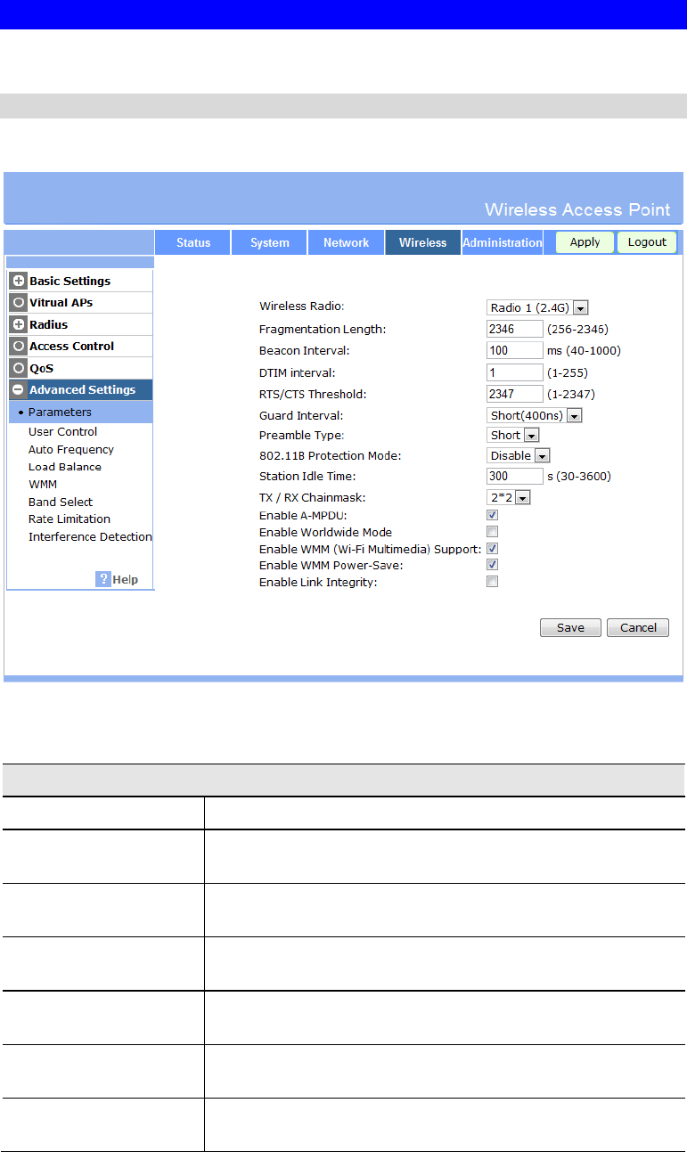
Task: Click the Access Control circle icon
Action: [19, 346]
